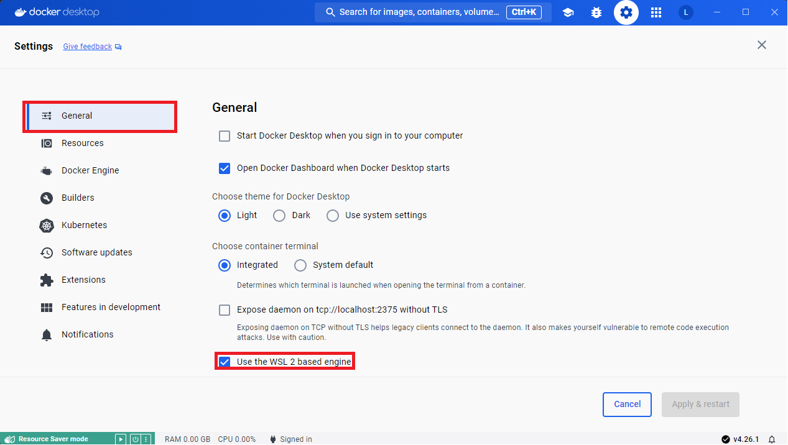Click the CPU 0.00% status entry

(x=237, y=439)
